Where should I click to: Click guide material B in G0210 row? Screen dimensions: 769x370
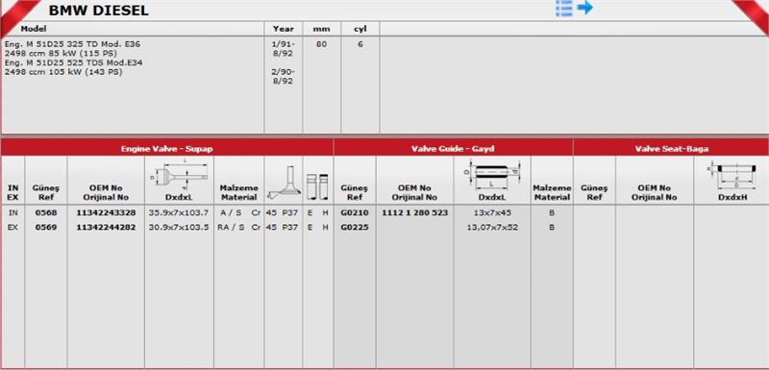552,212
